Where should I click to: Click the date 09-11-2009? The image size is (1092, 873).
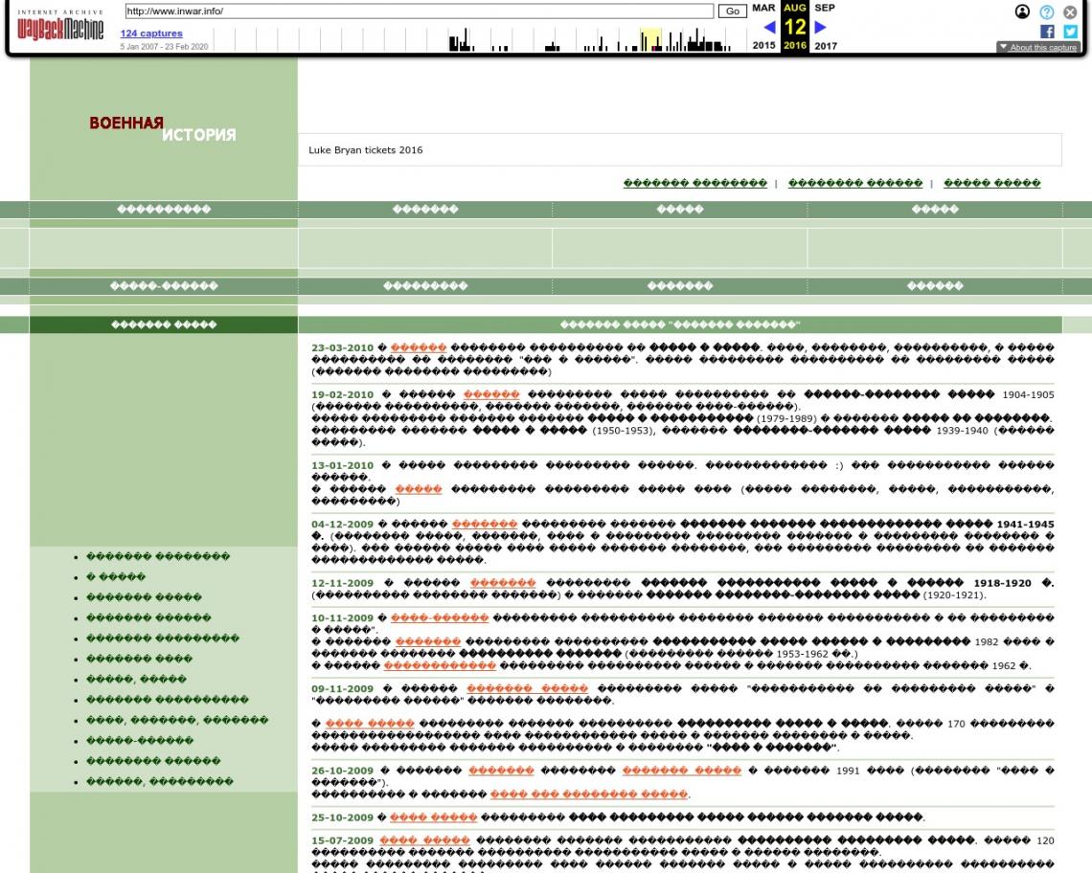[x=342, y=689]
